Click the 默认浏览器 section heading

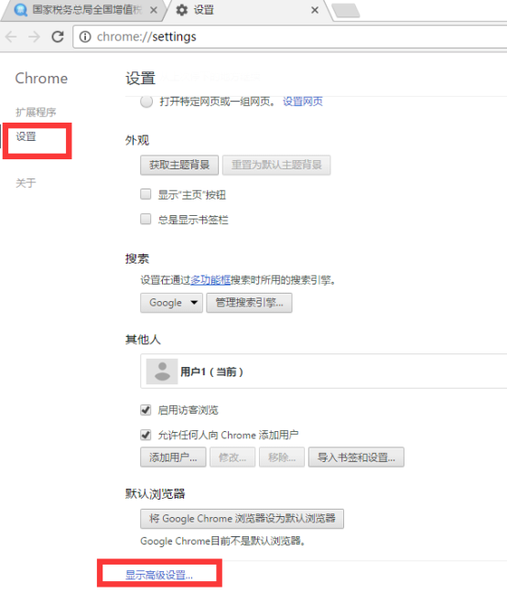pyautogui.click(x=155, y=493)
